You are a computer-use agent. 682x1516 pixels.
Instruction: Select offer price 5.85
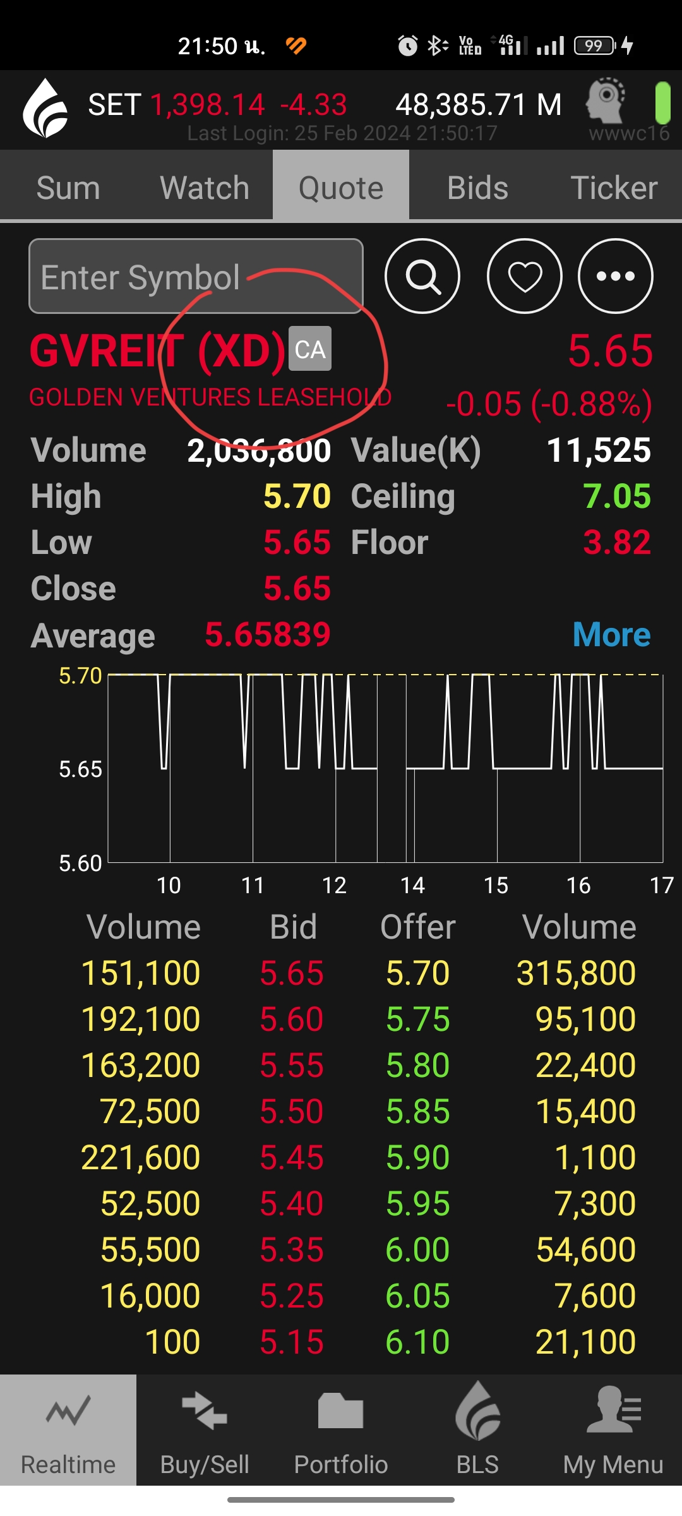point(418,1111)
